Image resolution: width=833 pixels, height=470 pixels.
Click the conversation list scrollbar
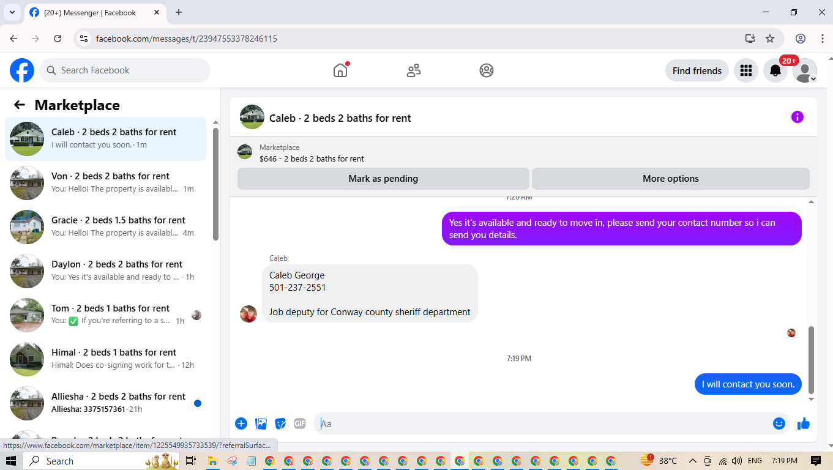pos(215,184)
